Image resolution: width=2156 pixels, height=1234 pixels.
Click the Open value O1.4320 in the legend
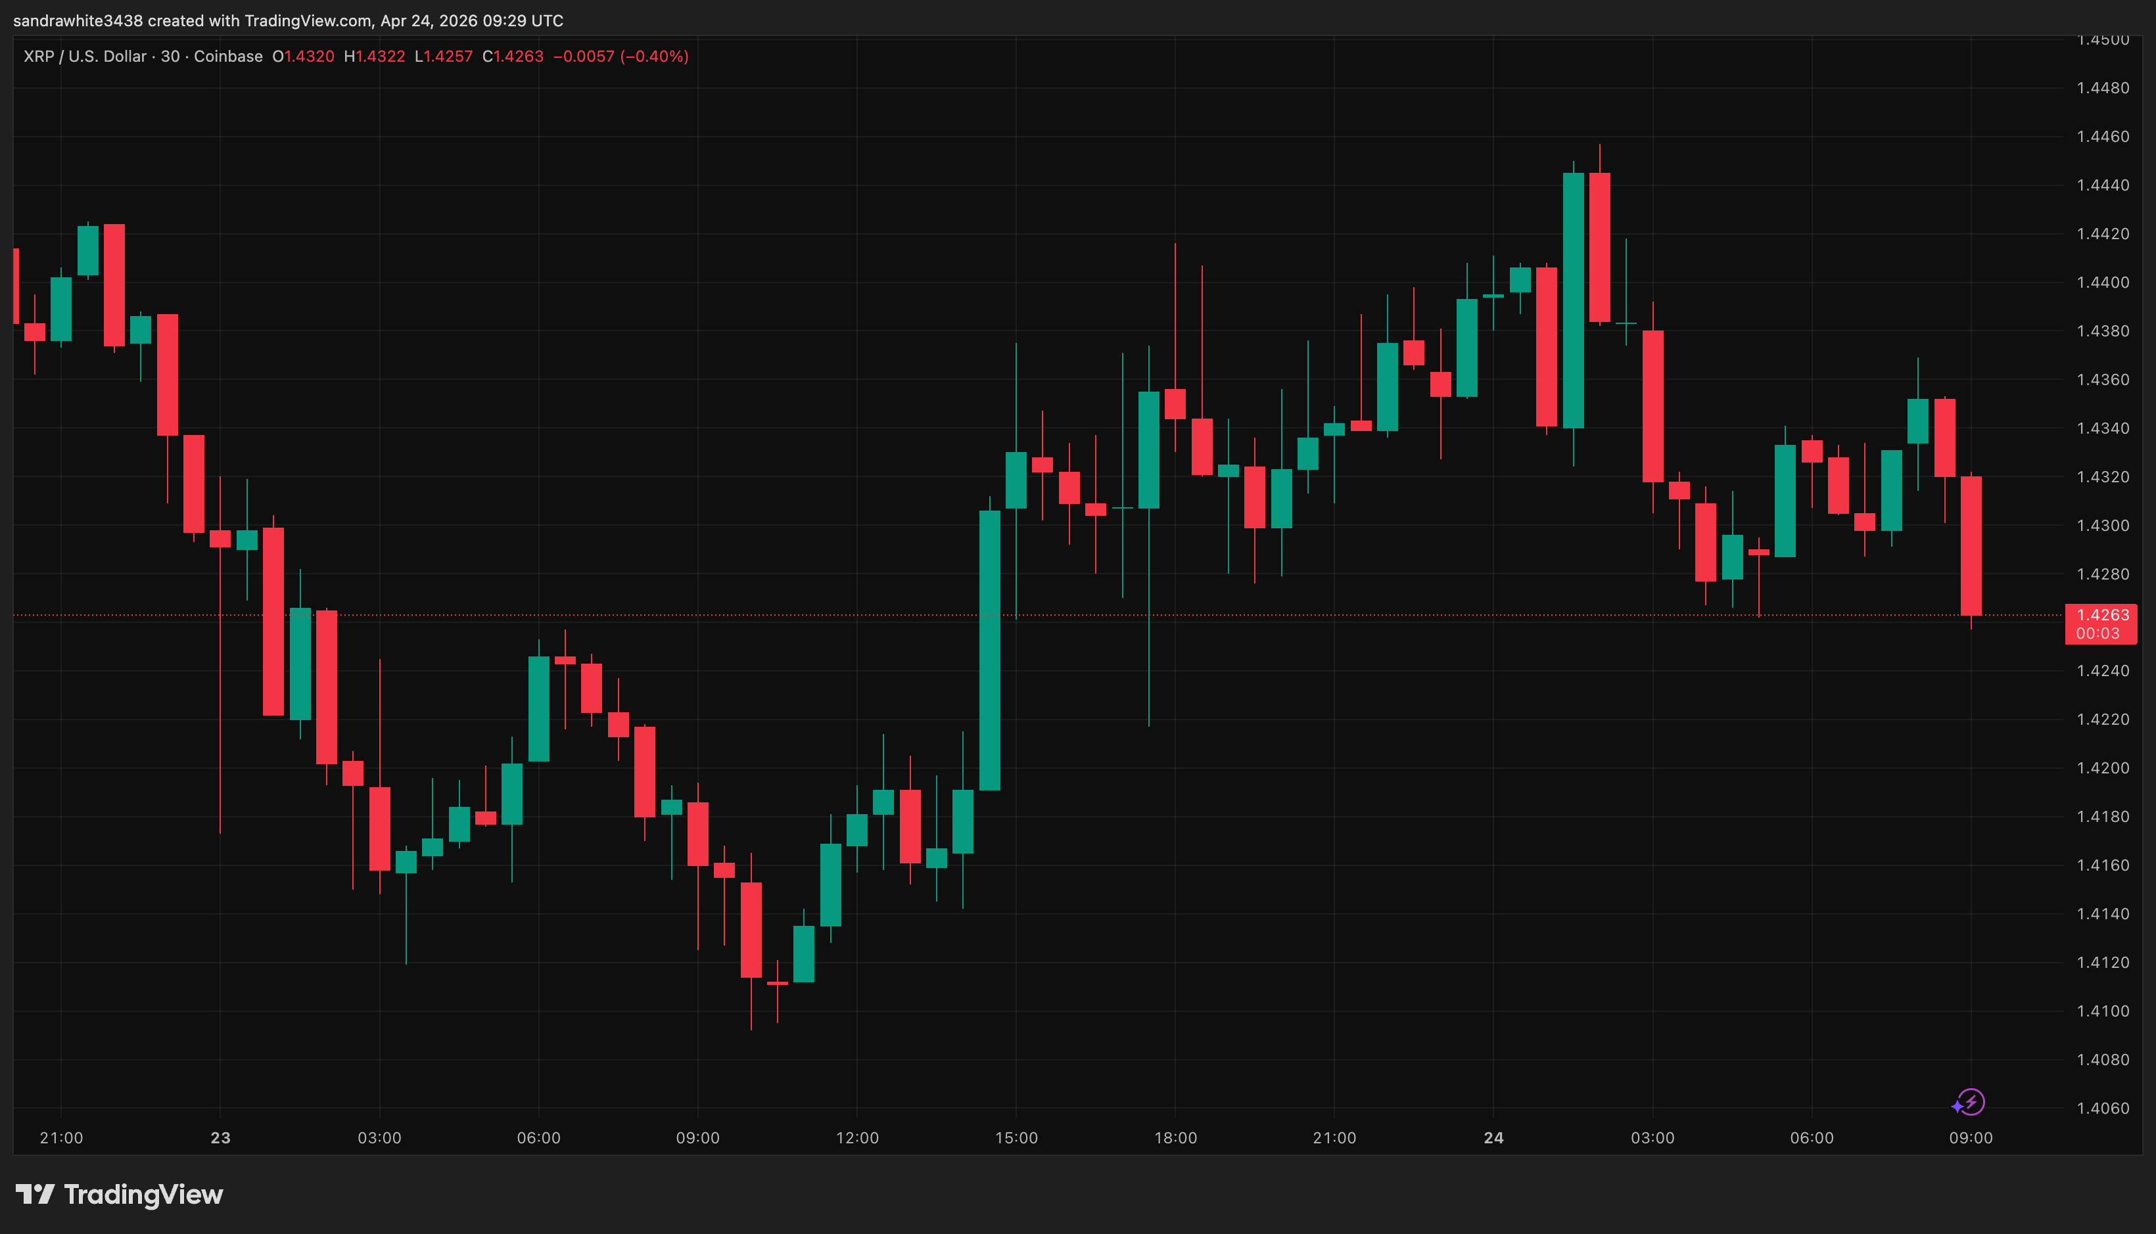pyautogui.click(x=304, y=57)
